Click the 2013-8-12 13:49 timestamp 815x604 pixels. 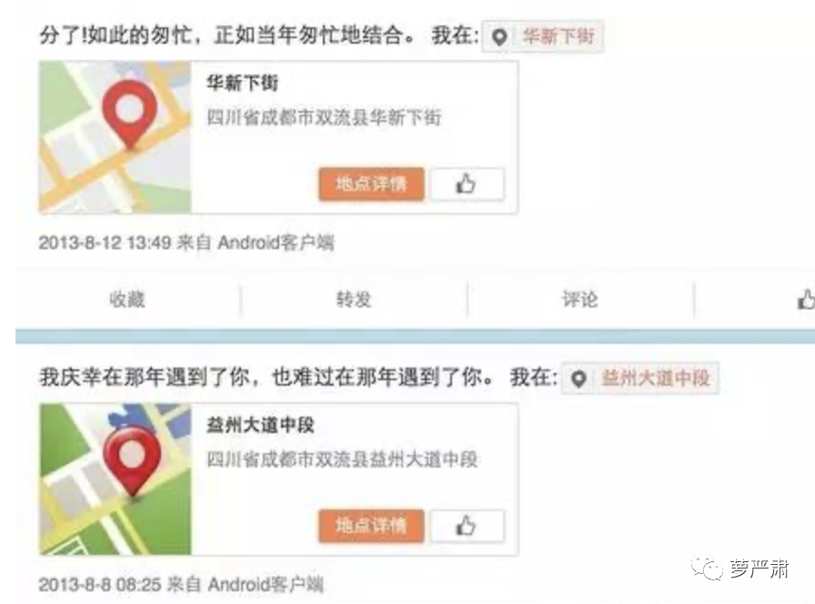(x=105, y=242)
